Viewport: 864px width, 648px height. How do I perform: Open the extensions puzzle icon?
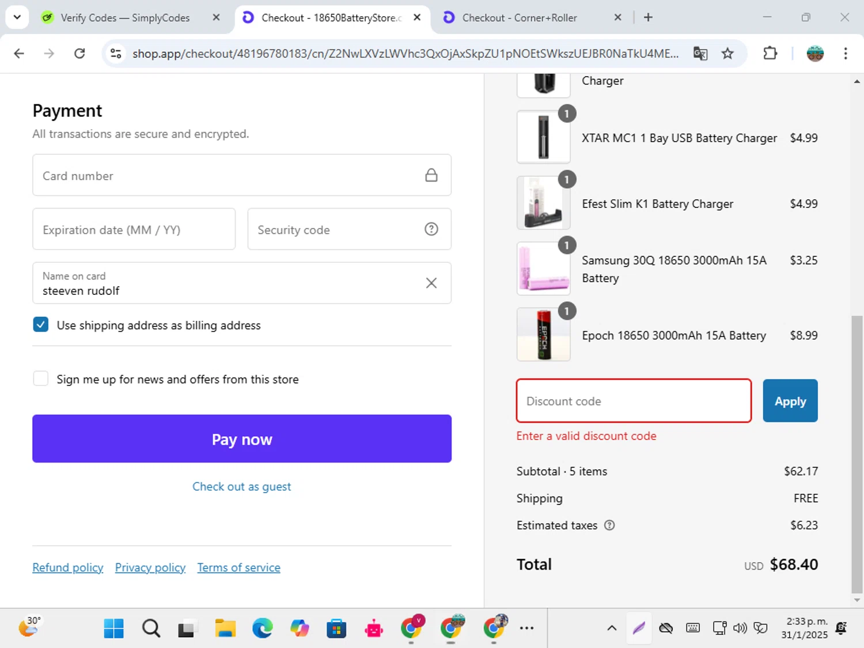[x=770, y=54]
